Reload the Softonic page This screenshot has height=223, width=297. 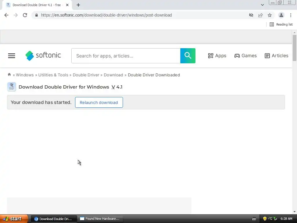click(25, 15)
